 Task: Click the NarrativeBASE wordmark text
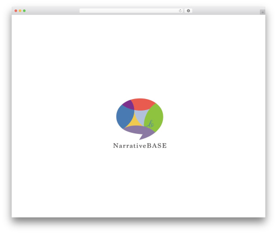140,145
